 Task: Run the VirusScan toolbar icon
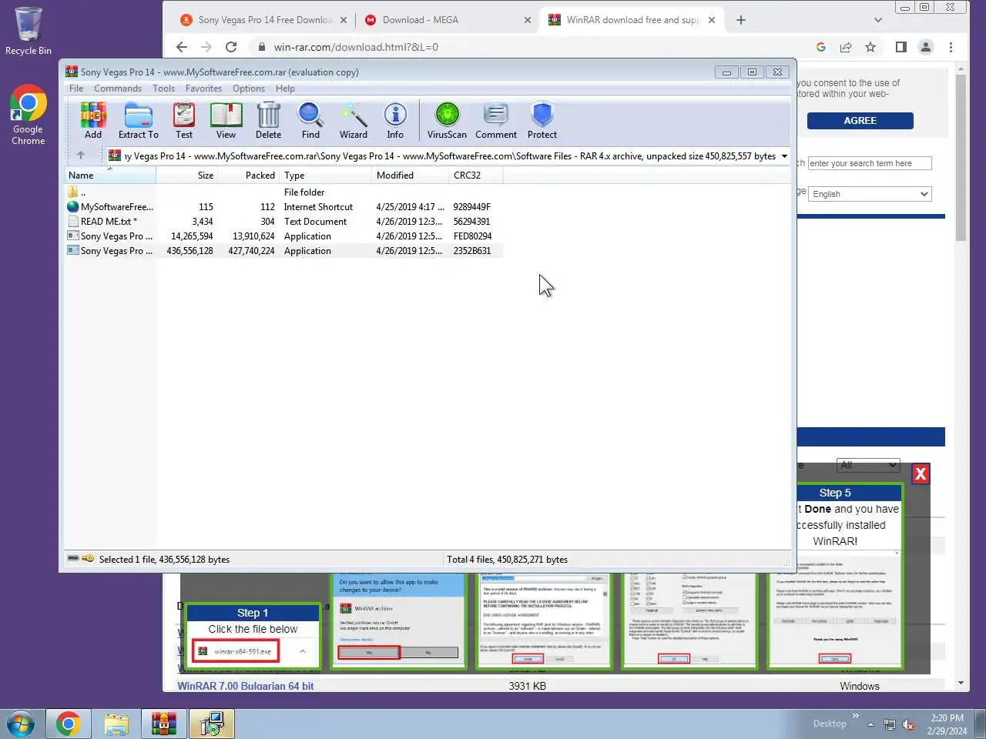(447, 120)
